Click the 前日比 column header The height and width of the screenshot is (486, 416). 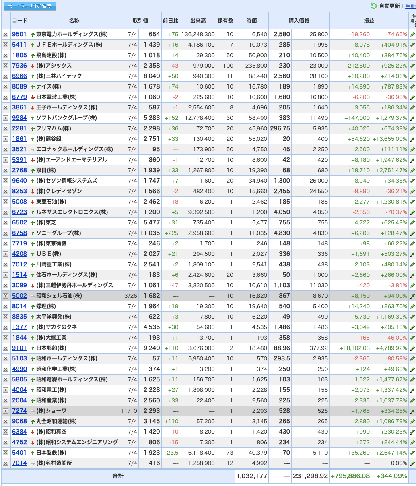click(x=171, y=21)
